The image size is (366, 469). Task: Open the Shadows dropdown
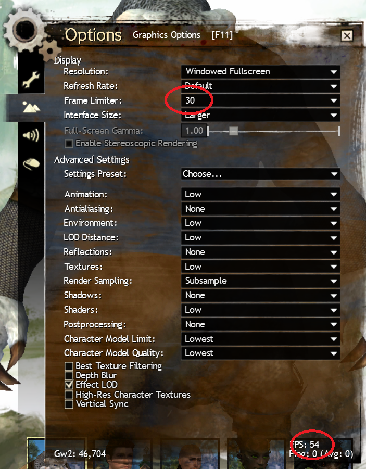pos(260,296)
